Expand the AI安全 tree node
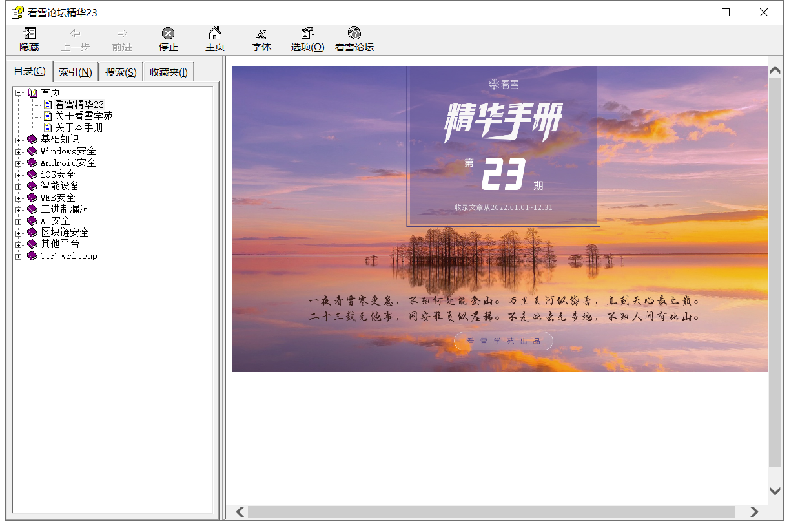This screenshot has width=789, height=526. [x=19, y=221]
